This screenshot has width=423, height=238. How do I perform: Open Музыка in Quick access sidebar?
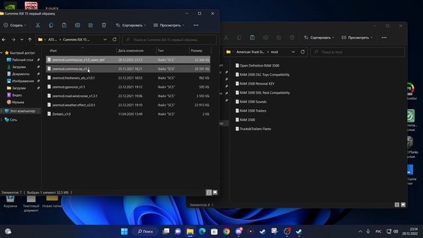tap(18, 102)
